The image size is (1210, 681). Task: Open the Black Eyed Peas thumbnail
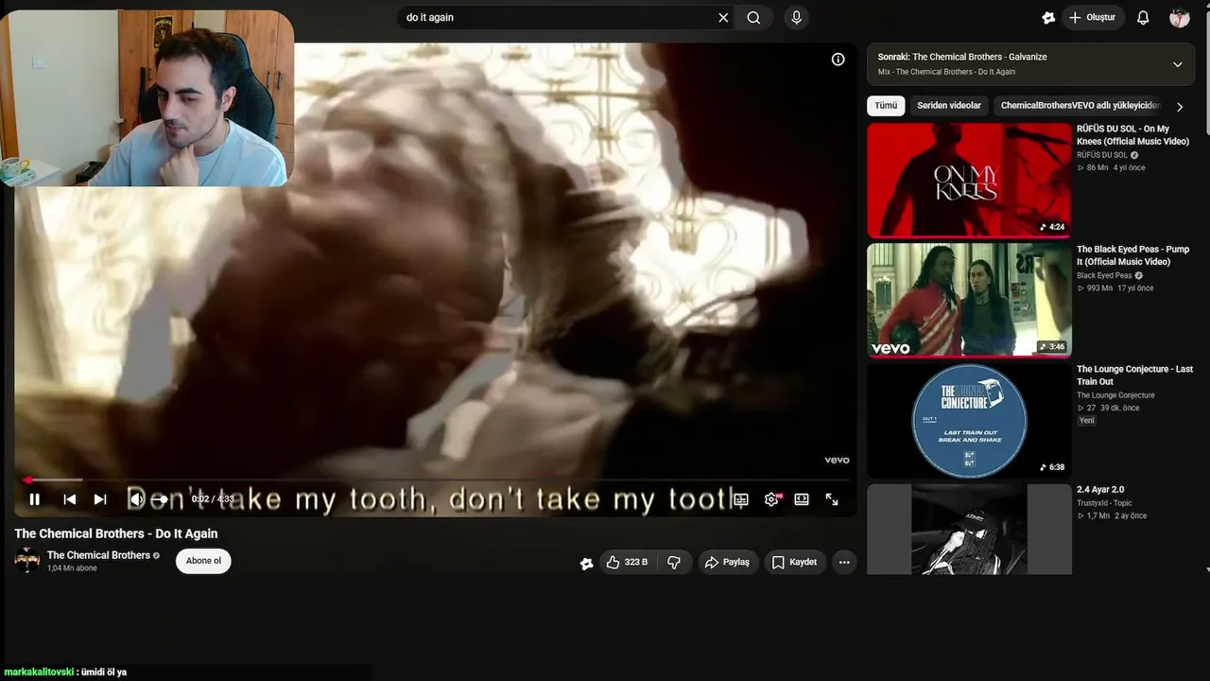969,300
